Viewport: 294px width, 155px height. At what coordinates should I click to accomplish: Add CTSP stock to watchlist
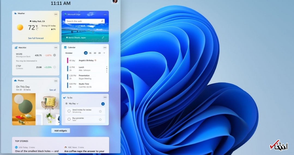pos(54,67)
